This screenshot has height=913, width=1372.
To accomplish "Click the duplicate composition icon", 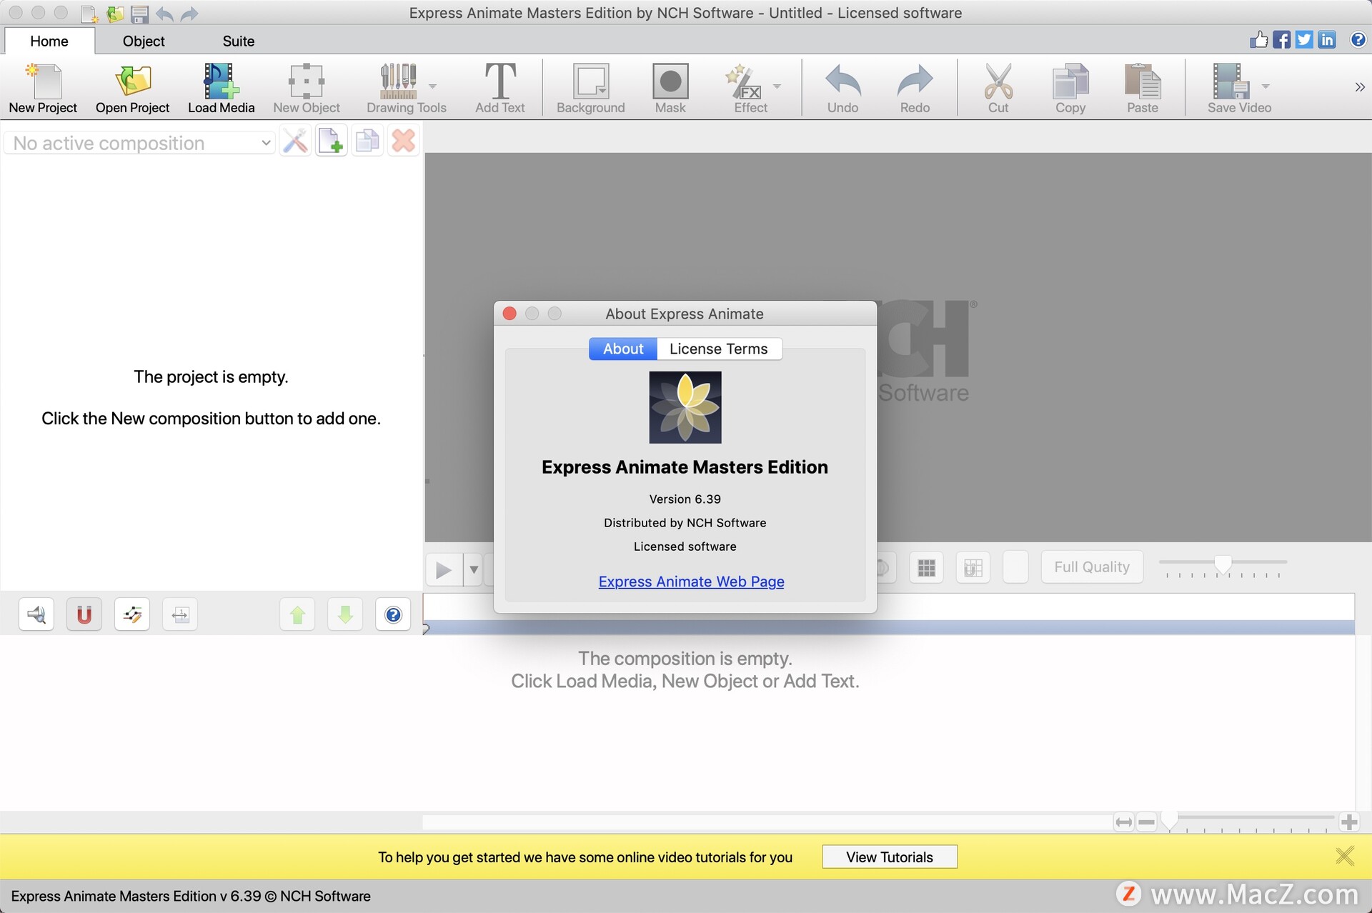I will pos(367,141).
